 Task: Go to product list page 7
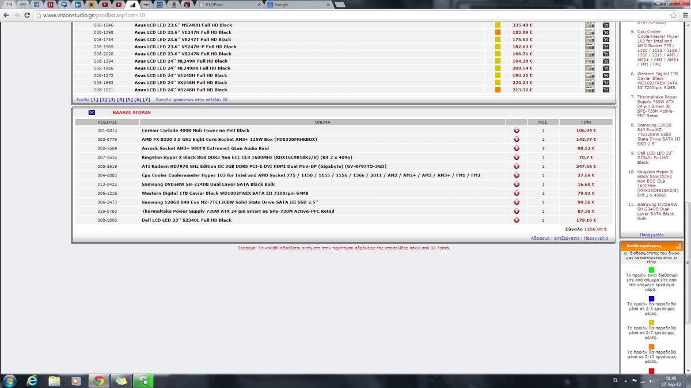click(146, 99)
